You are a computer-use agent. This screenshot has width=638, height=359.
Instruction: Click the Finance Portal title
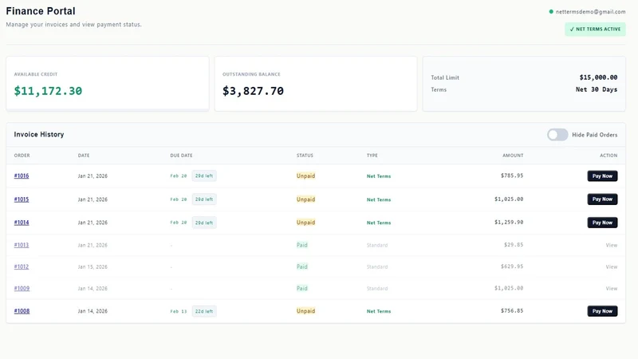pos(41,11)
